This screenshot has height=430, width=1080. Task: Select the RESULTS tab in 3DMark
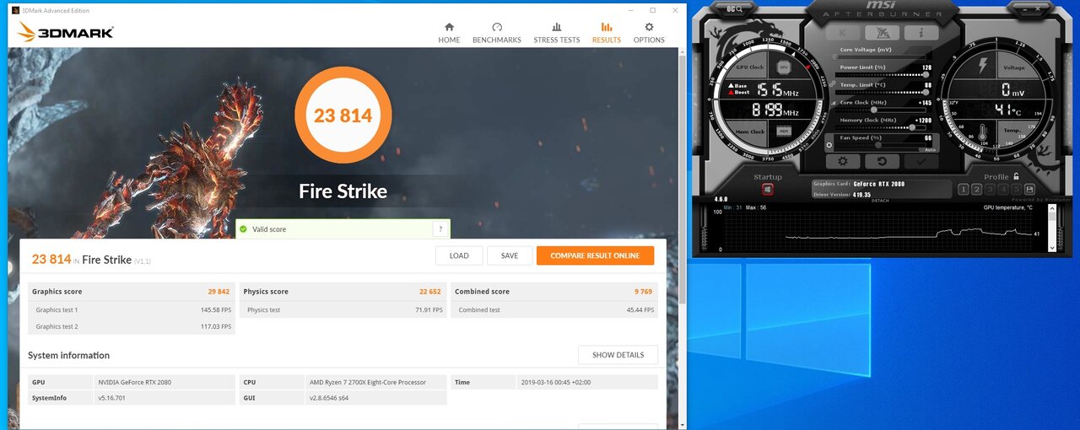pos(607,33)
